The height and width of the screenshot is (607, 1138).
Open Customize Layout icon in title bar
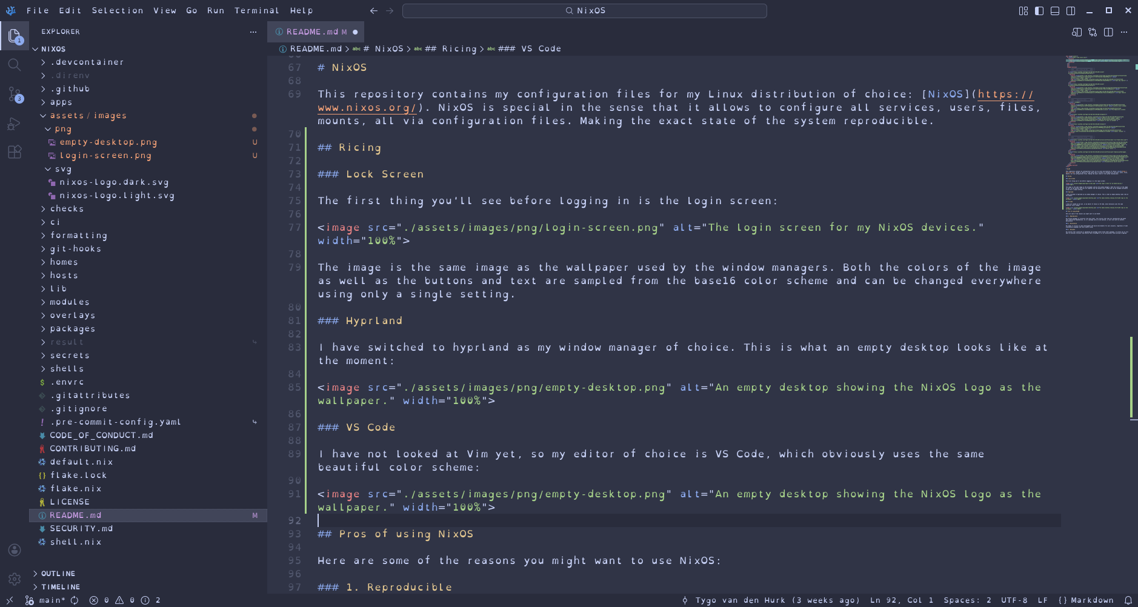[1023, 11]
